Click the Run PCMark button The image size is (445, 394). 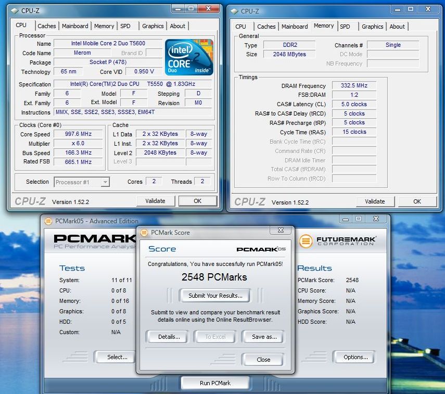click(x=215, y=383)
